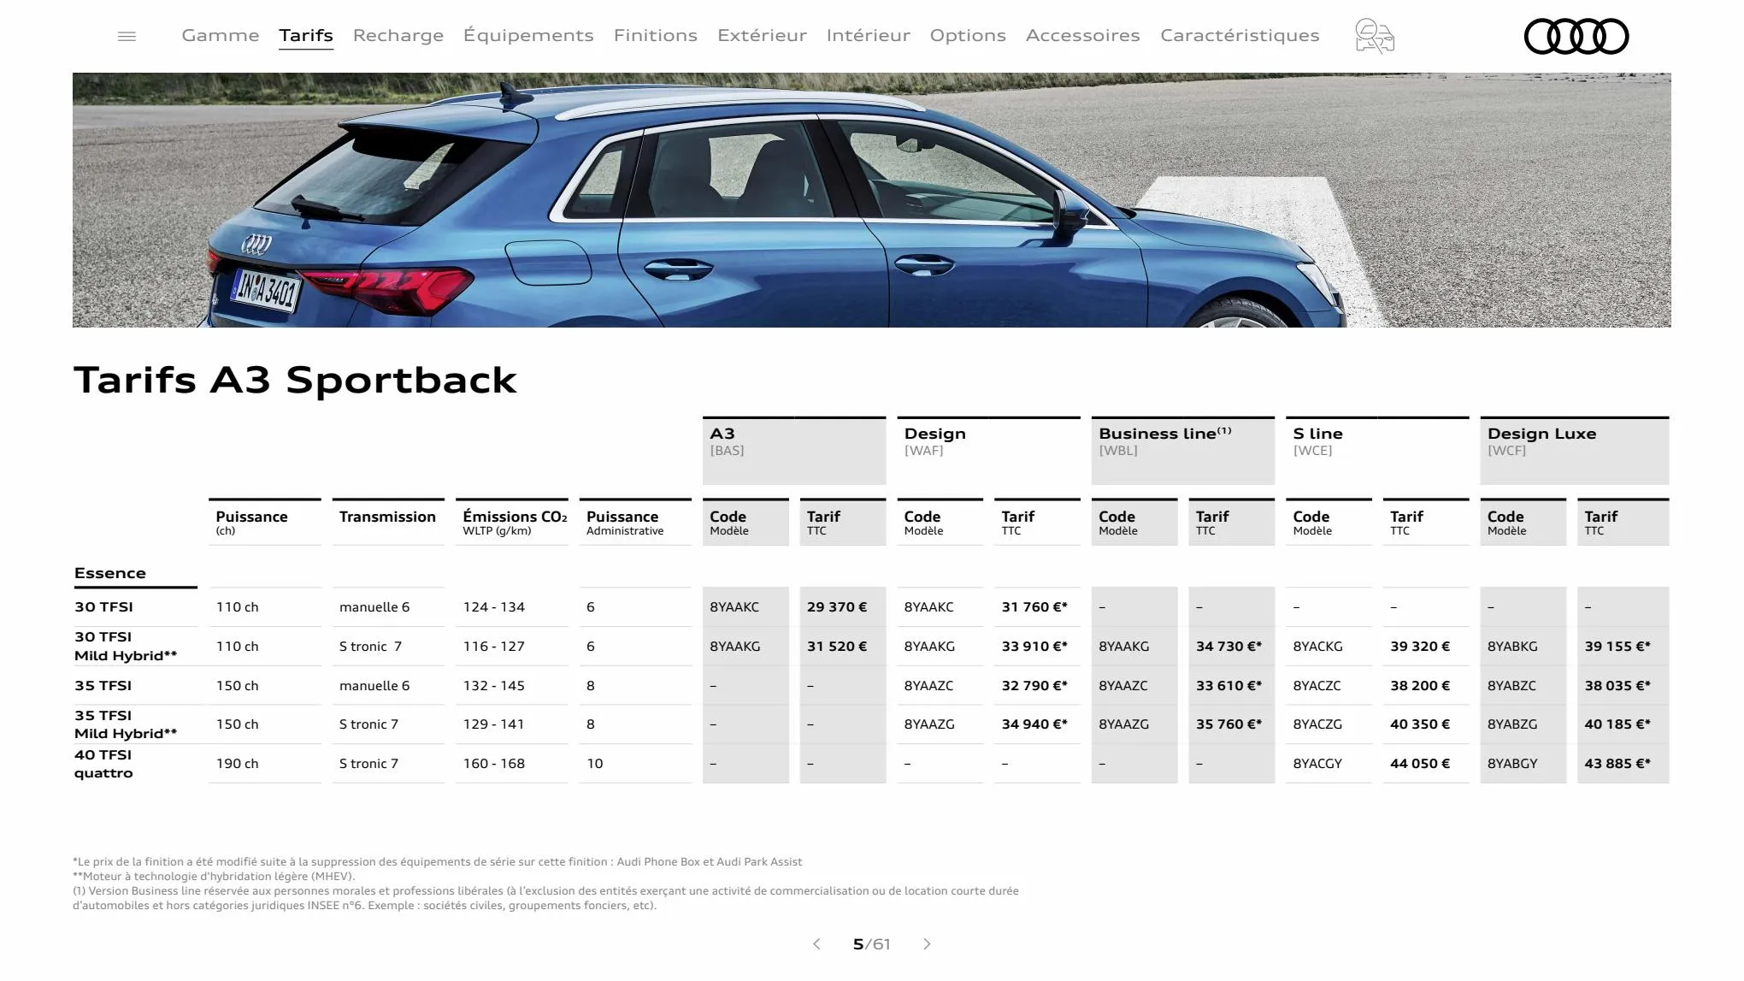Click the 160 - 168 emissions value
Viewport: 1744px width, 981px height.
(x=494, y=764)
